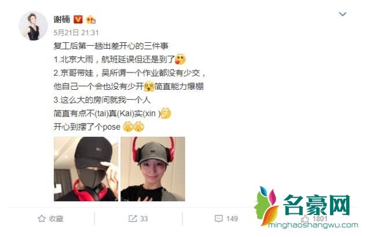The width and height of the screenshot is (366, 237).
Task: View the red headphones selfie photo
Action: pyautogui.click(x=153, y=169)
